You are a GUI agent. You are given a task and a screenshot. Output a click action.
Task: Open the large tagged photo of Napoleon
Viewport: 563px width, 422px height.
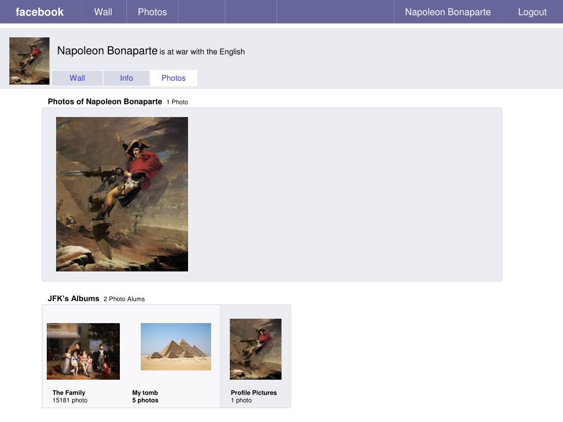click(x=122, y=194)
